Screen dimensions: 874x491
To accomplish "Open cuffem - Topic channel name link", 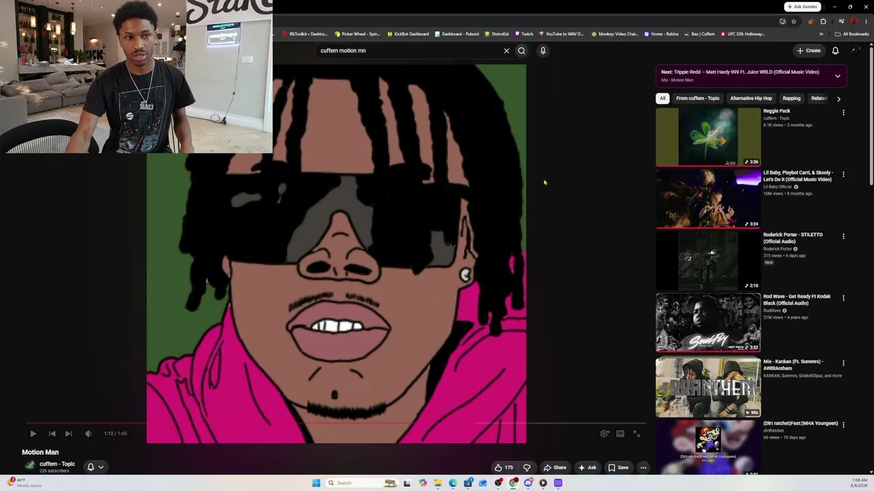I will 57,464.
